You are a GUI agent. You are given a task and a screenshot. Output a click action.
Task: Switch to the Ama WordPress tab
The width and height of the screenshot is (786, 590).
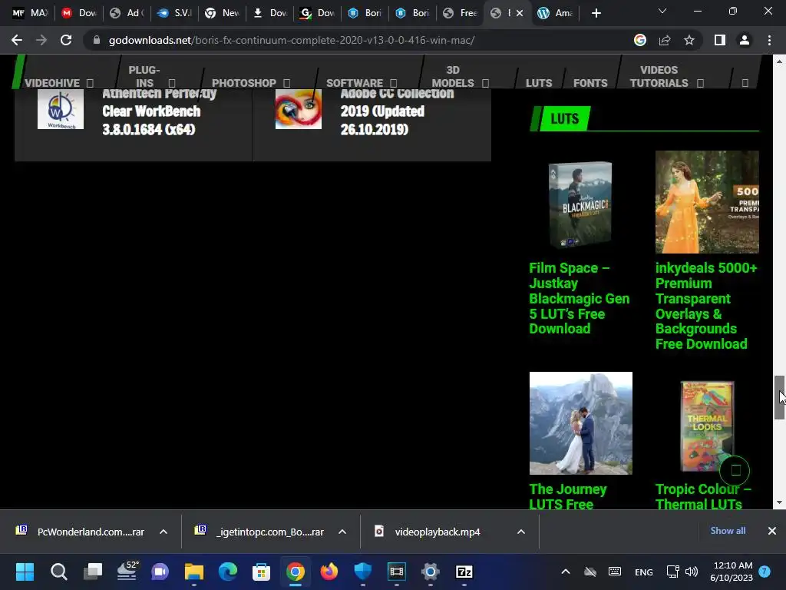555,13
